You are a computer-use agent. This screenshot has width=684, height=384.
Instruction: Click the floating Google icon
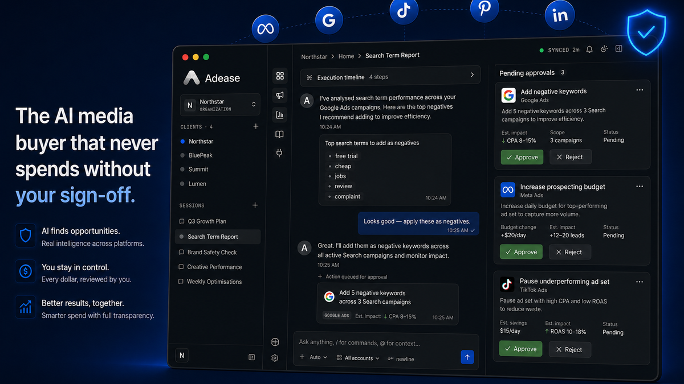(x=328, y=20)
